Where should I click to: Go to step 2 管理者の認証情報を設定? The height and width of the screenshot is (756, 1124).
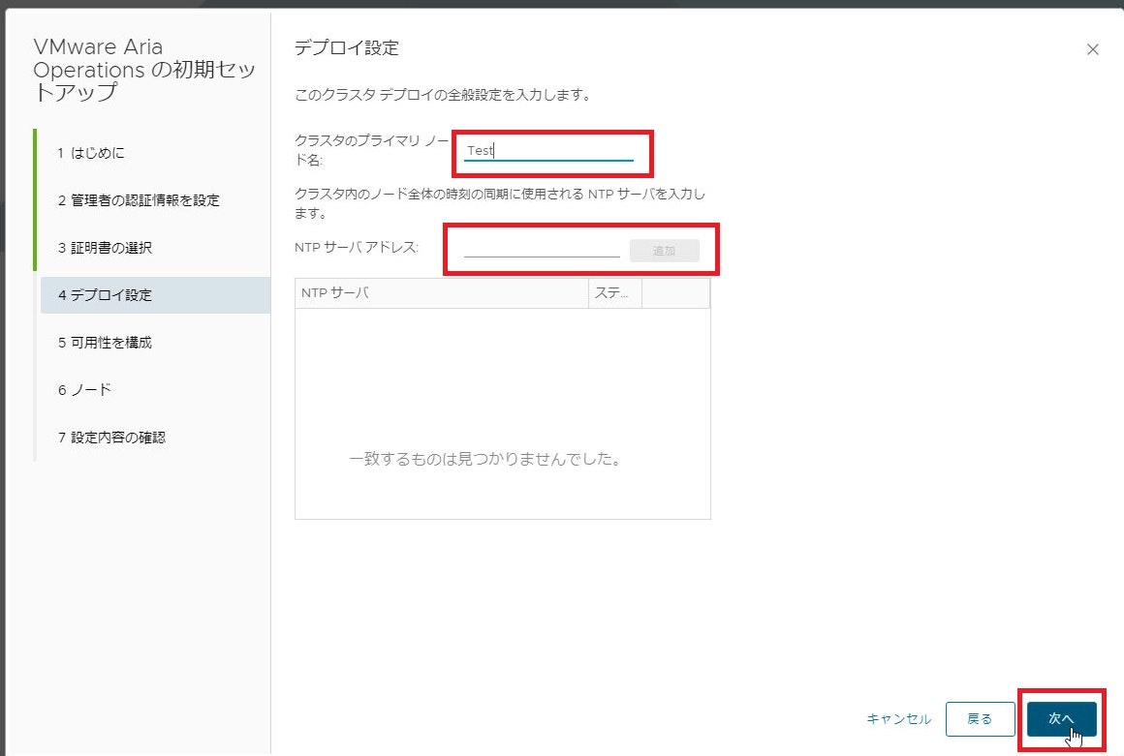click(x=140, y=200)
